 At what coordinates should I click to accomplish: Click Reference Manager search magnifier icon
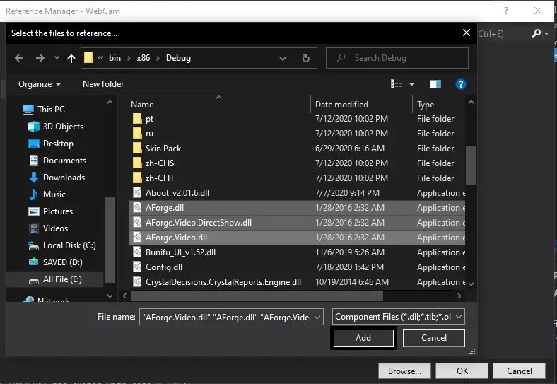[x=536, y=33]
